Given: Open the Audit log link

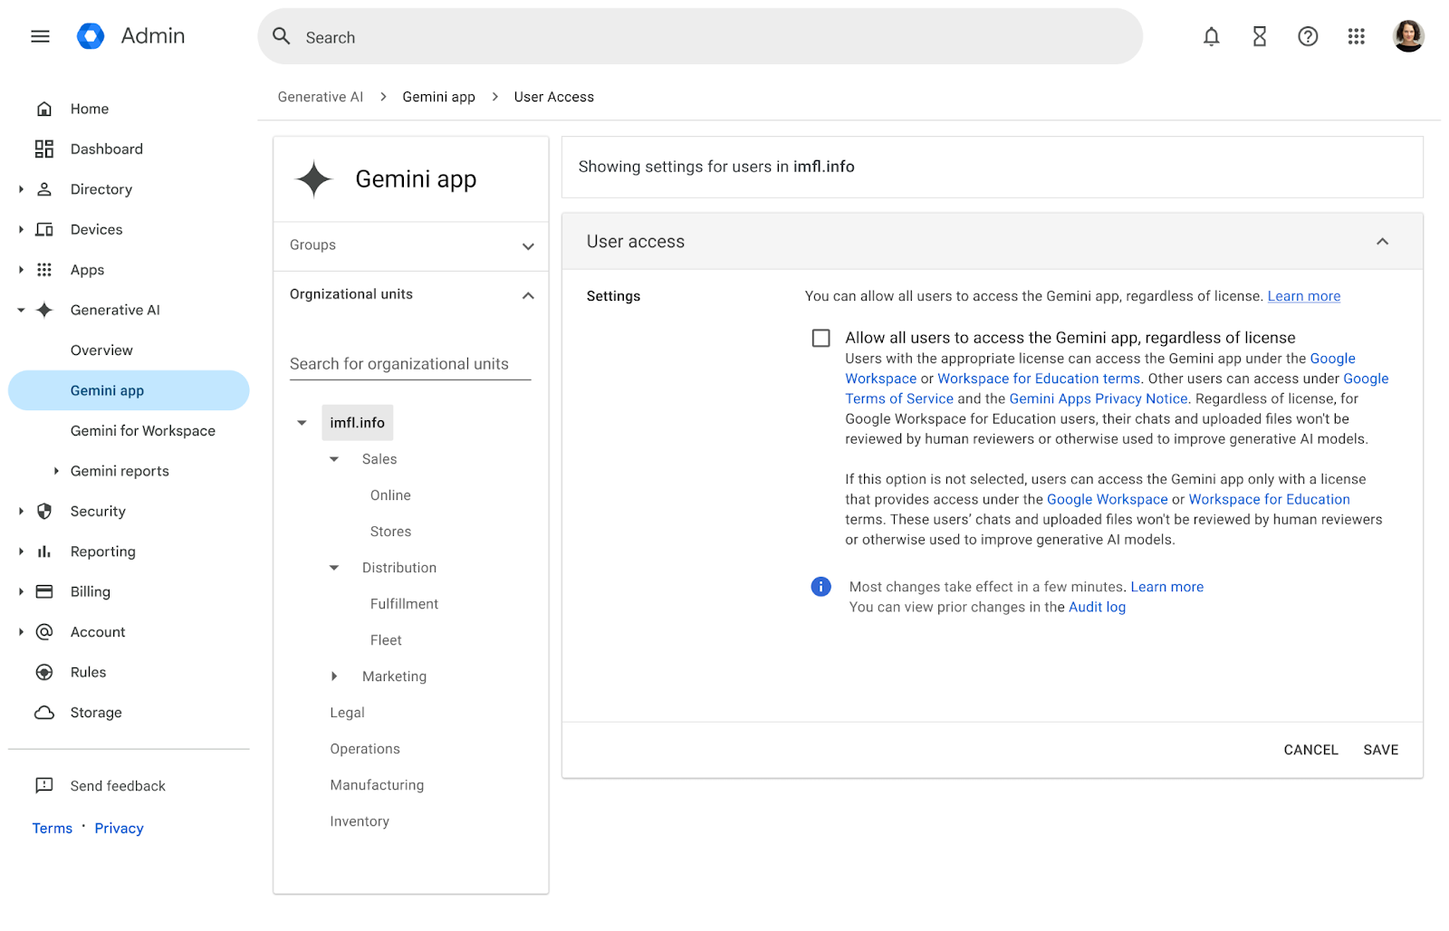Looking at the screenshot, I should 1097,607.
